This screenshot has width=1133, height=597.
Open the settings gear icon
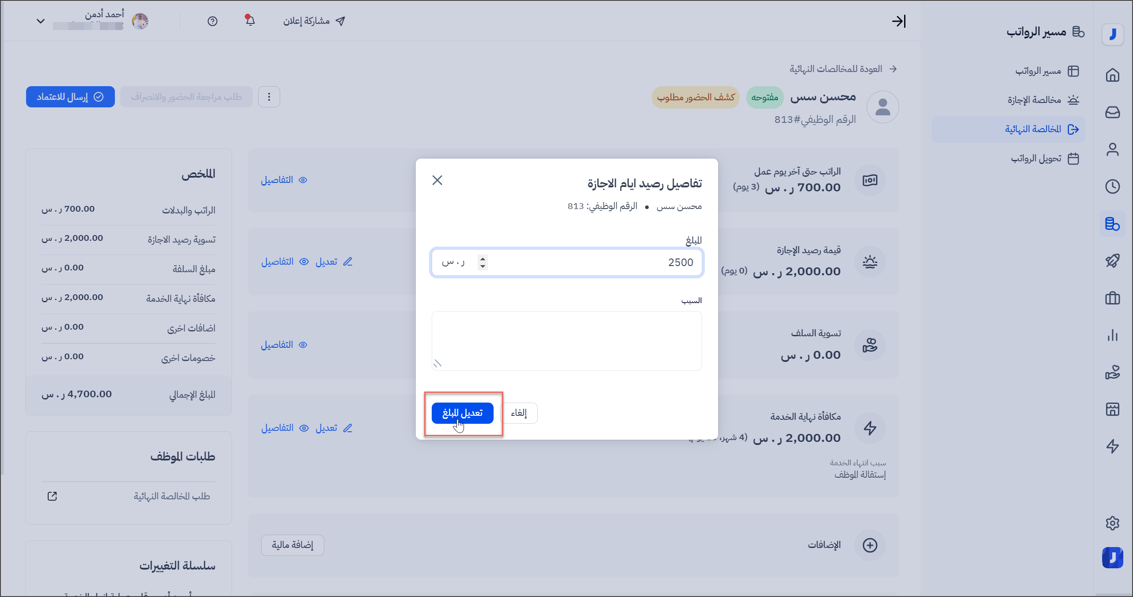1112,523
